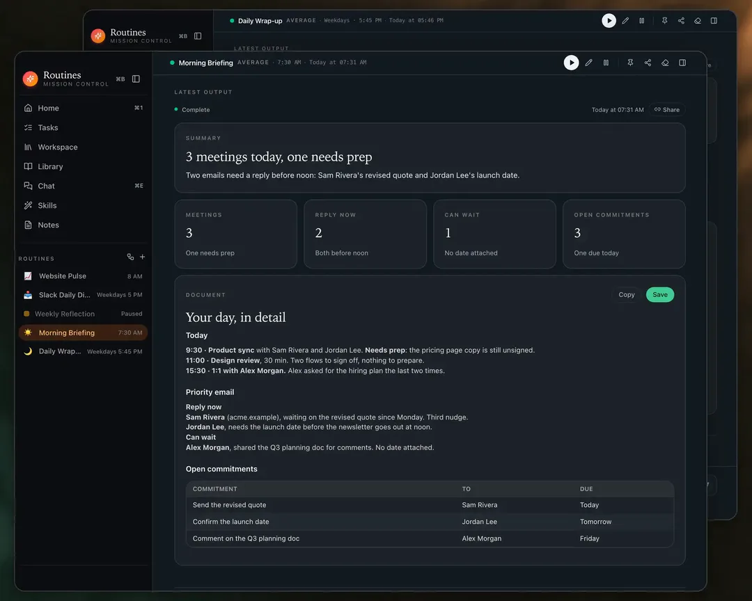Collapse the sidebar in the back Routines window
Image resolution: width=752 pixels, height=601 pixels.
pos(198,36)
